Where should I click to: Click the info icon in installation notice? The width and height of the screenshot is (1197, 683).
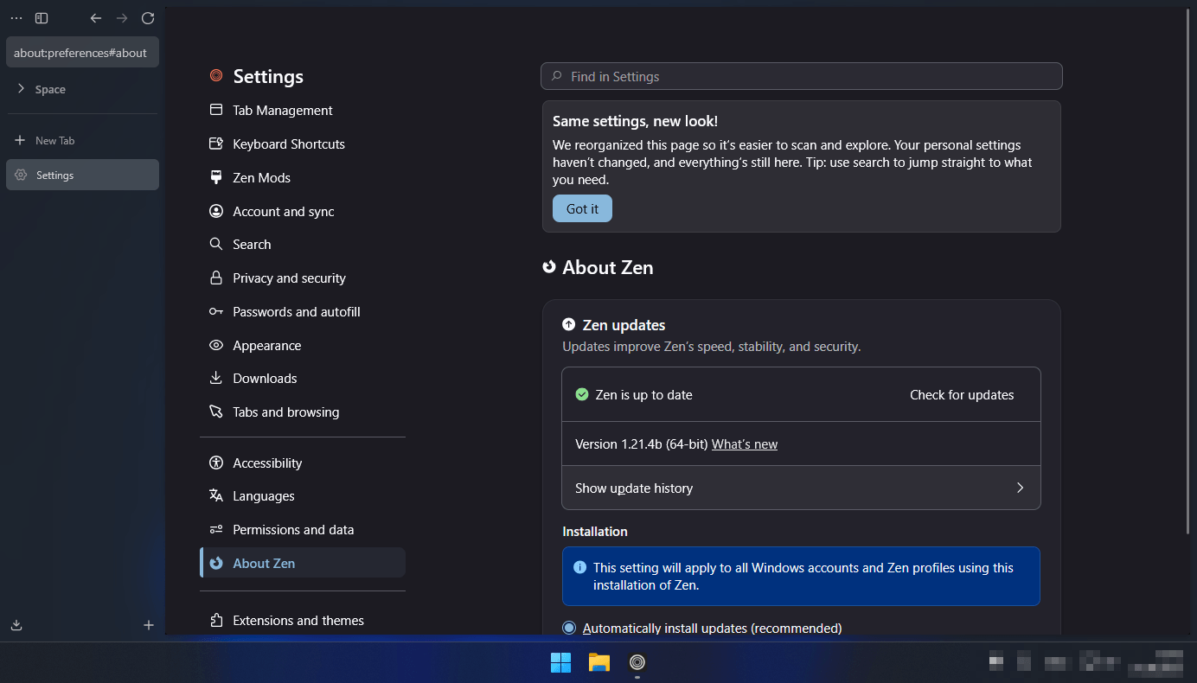coord(580,568)
